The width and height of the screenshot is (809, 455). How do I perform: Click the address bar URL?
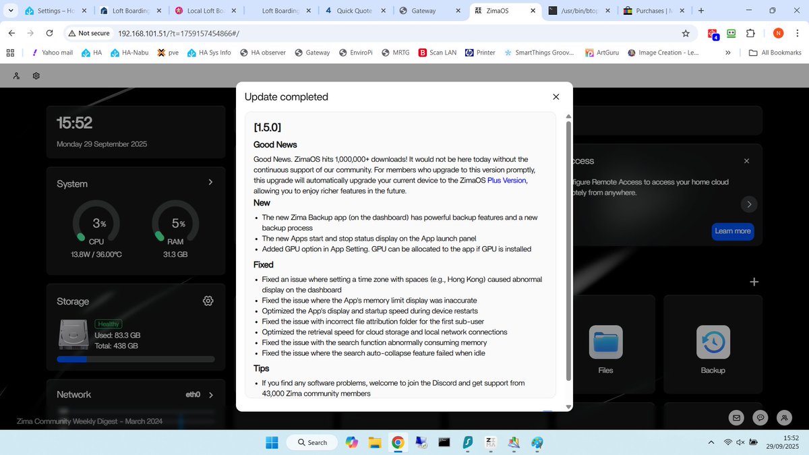(178, 33)
